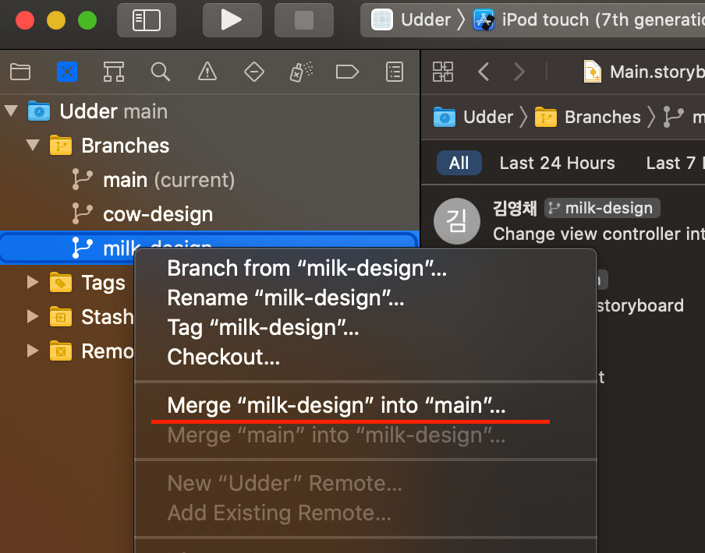
Task: Open the Main.storyboard editor tab
Action: click(x=644, y=72)
